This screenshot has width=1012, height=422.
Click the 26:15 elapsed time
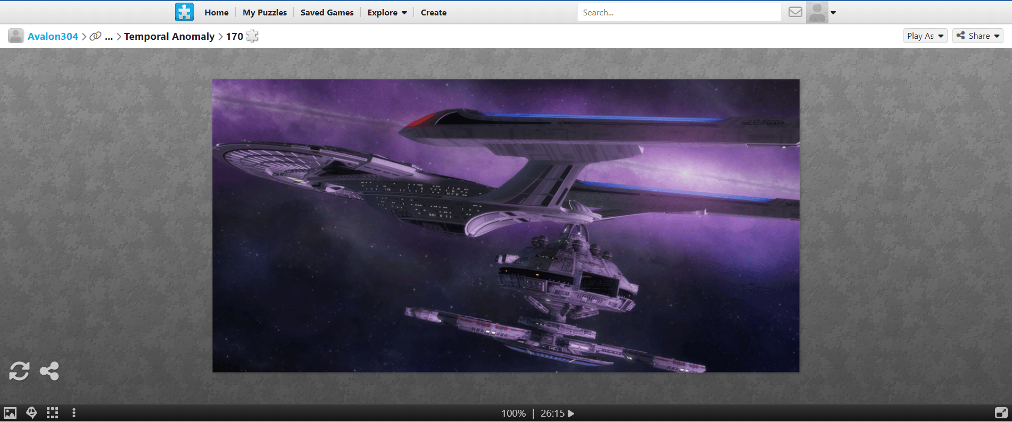552,413
